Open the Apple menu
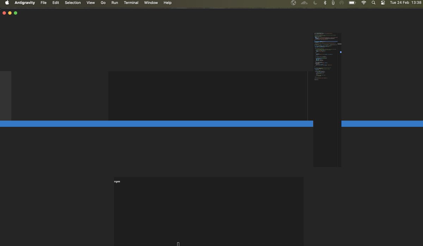The width and height of the screenshot is (423, 246). click(7, 2)
